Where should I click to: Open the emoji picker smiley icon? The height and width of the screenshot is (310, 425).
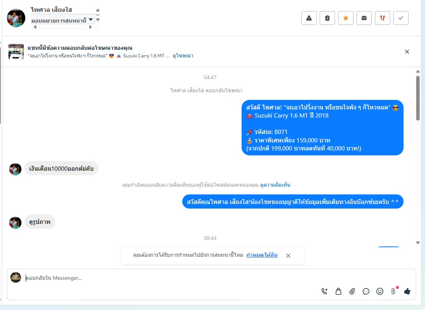point(380,291)
